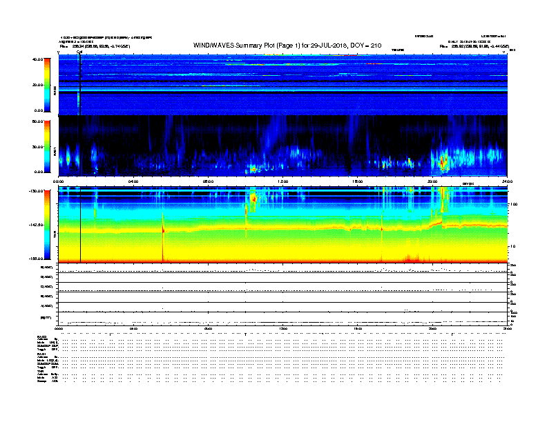The height and width of the screenshot is (422, 547).
Task: Click the red burst near 20:30 in RAD1 spectrogram
Action: [443, 162]
